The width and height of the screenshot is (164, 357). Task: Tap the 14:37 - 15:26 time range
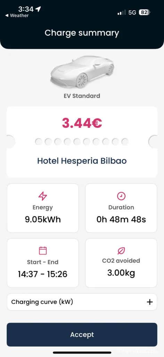[43, 274]
